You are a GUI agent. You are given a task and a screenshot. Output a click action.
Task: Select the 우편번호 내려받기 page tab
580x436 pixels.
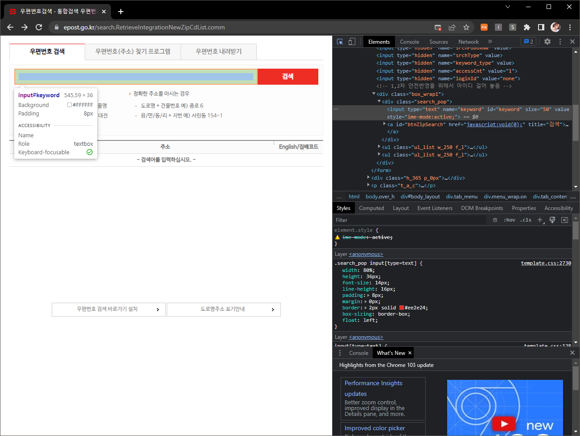(218, 52)
